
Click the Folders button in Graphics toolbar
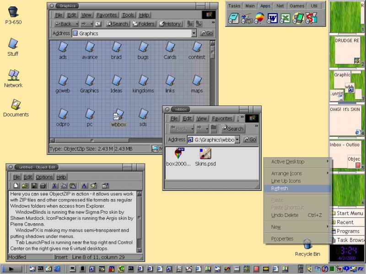pyautogui.click(x=144, y=24)
